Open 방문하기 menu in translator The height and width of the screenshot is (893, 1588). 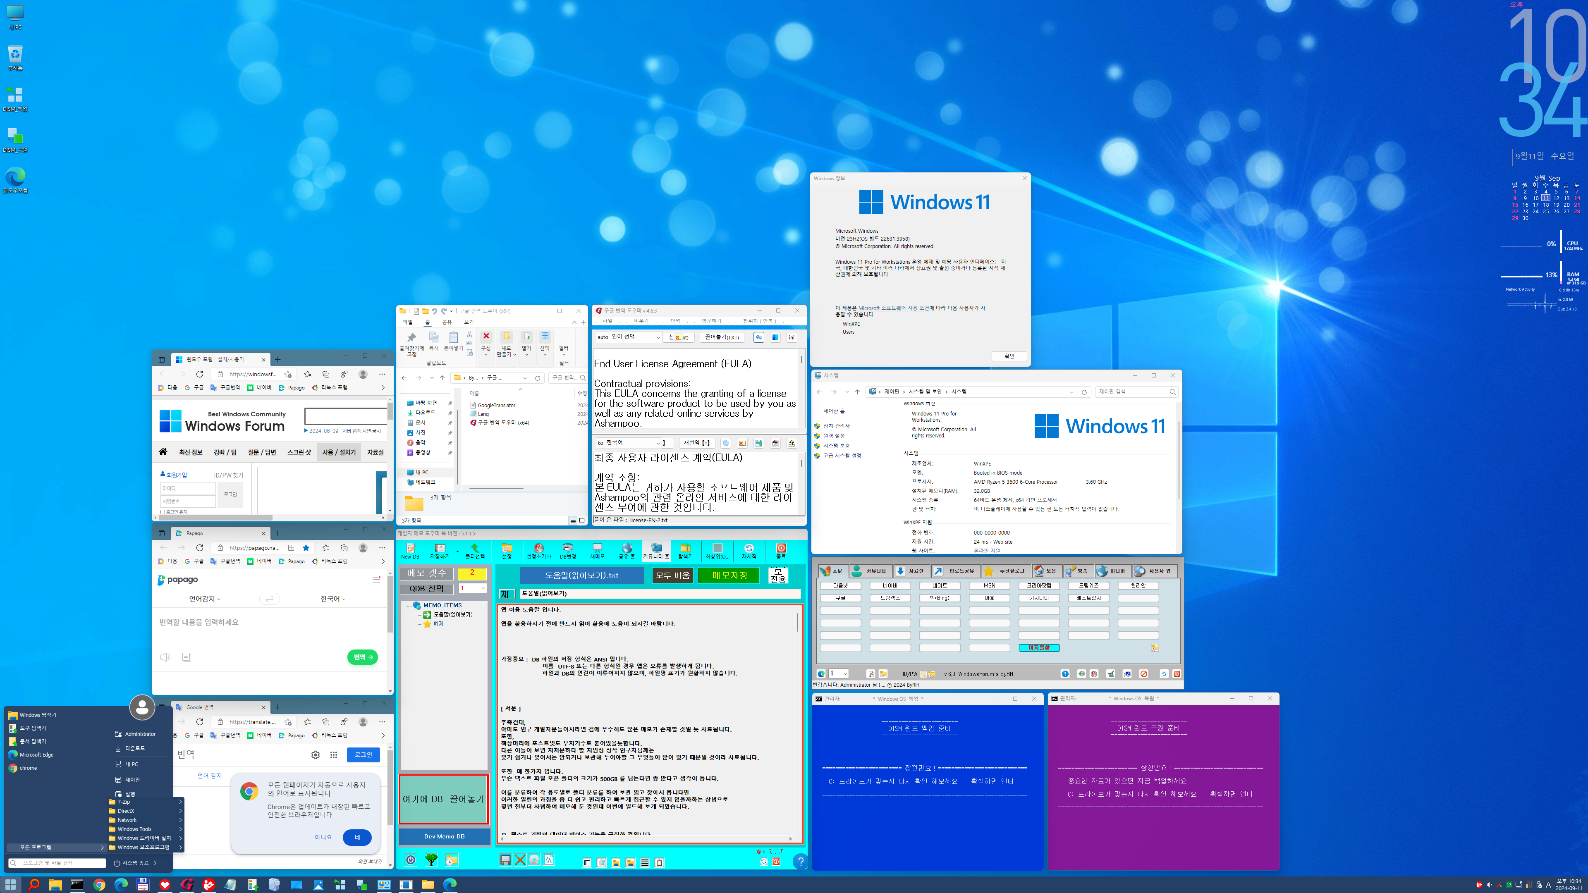click(711, 321)
